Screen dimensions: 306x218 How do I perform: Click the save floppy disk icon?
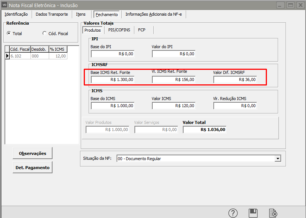tap(253, 213)
